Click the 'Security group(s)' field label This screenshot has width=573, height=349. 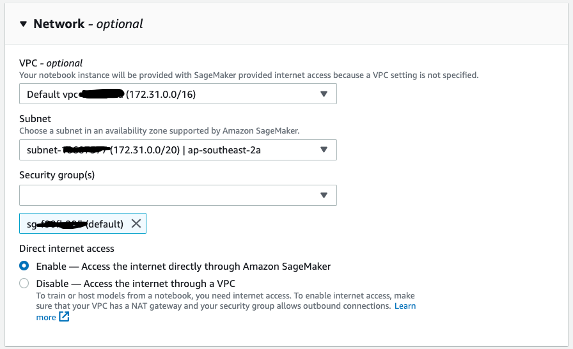point(57,174)
